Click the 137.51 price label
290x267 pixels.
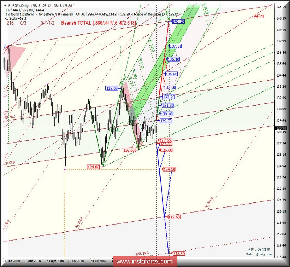coord(175,46)
